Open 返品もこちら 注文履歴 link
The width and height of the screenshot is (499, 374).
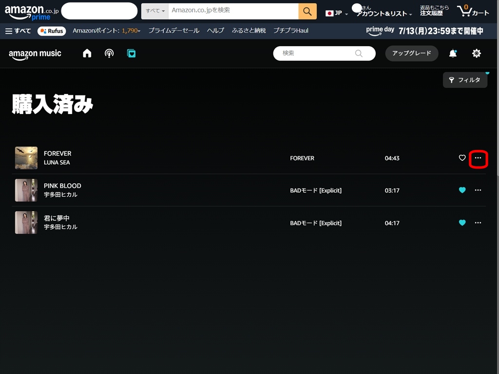[x=434, y=11]
